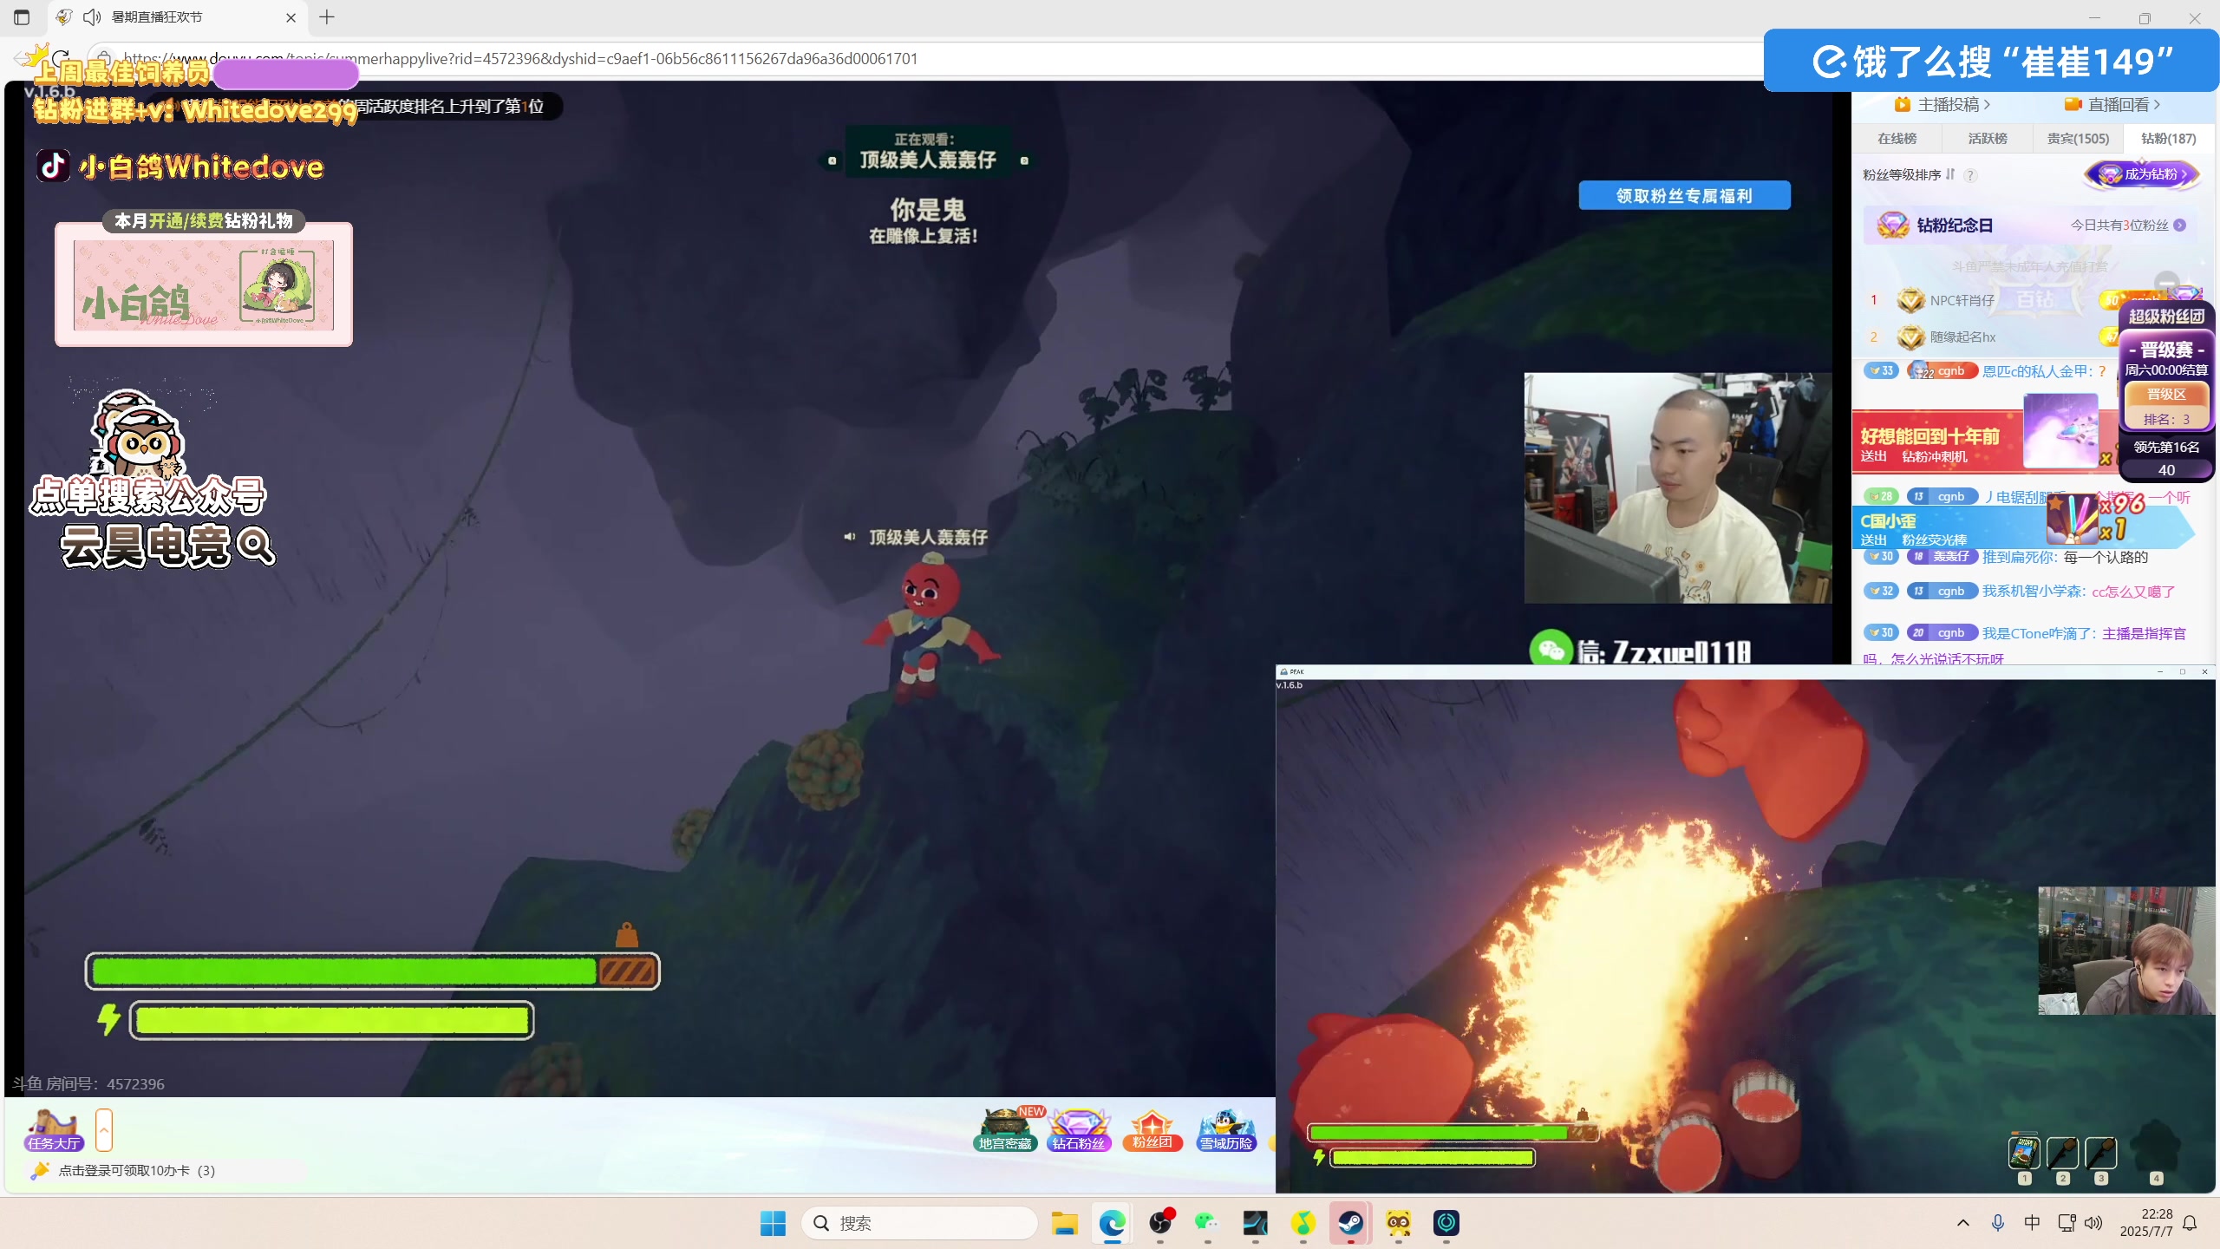Click the 成为钻粉 button
Image resolution: width=2220 pixels, height=1249 pixels.
click(2142, 174)
